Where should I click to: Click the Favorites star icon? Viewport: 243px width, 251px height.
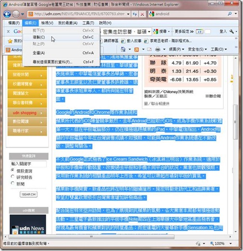(10, 41)
